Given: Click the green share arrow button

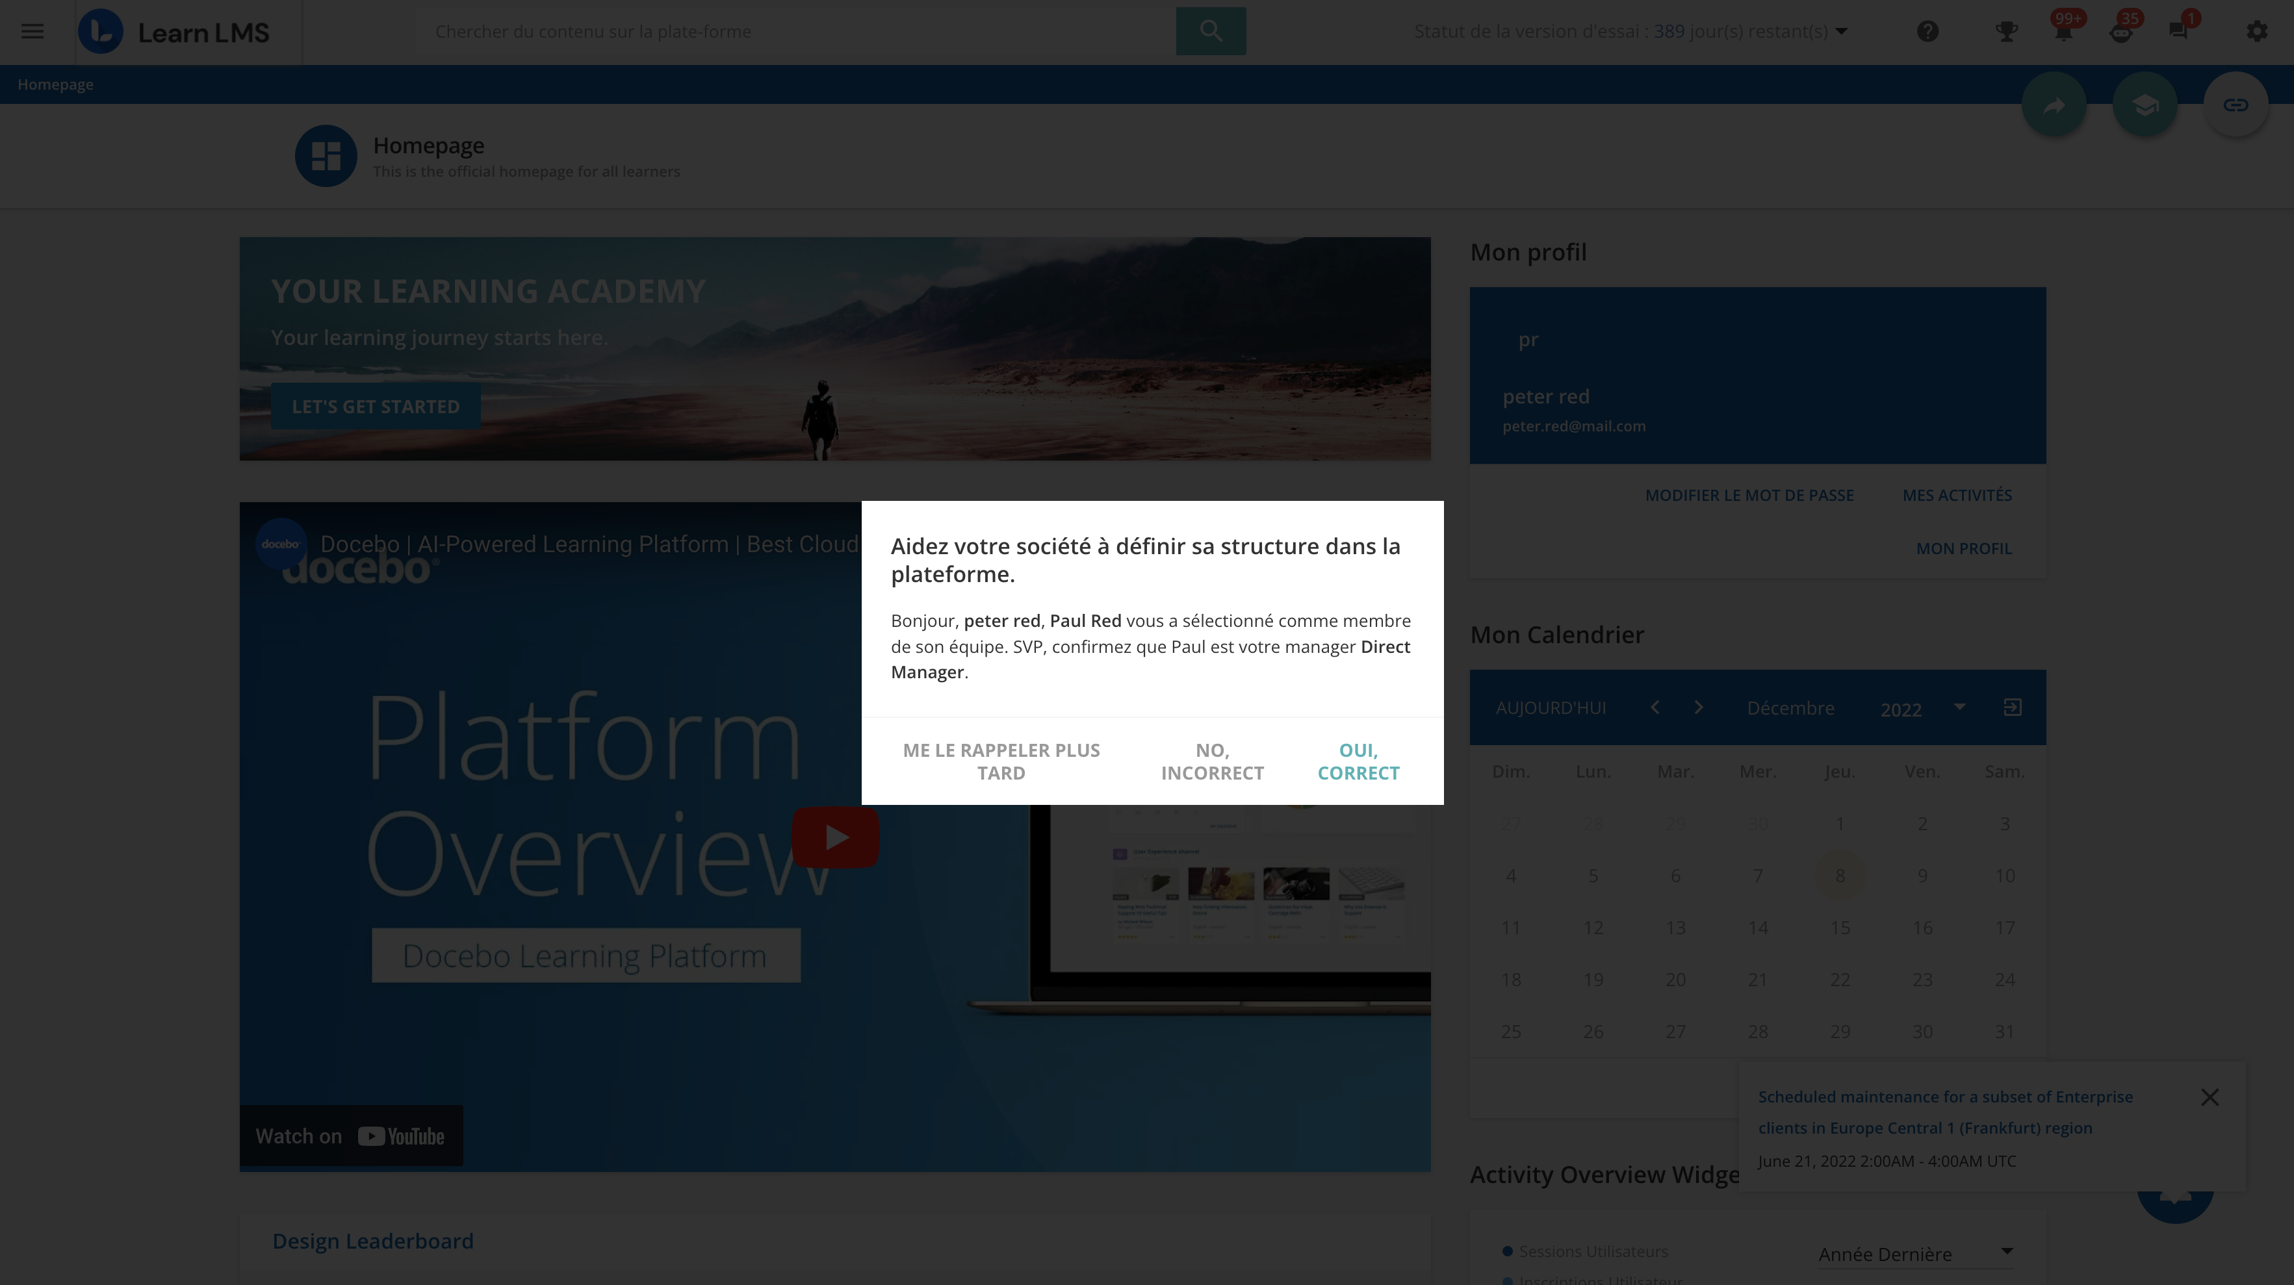Looking at the screenshot, I should (x=2054, y=105).
